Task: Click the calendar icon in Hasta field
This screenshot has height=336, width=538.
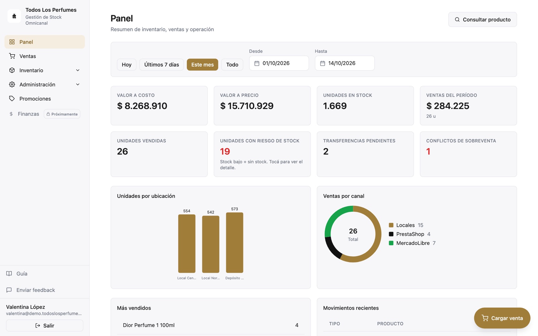Action: (322, 63)
